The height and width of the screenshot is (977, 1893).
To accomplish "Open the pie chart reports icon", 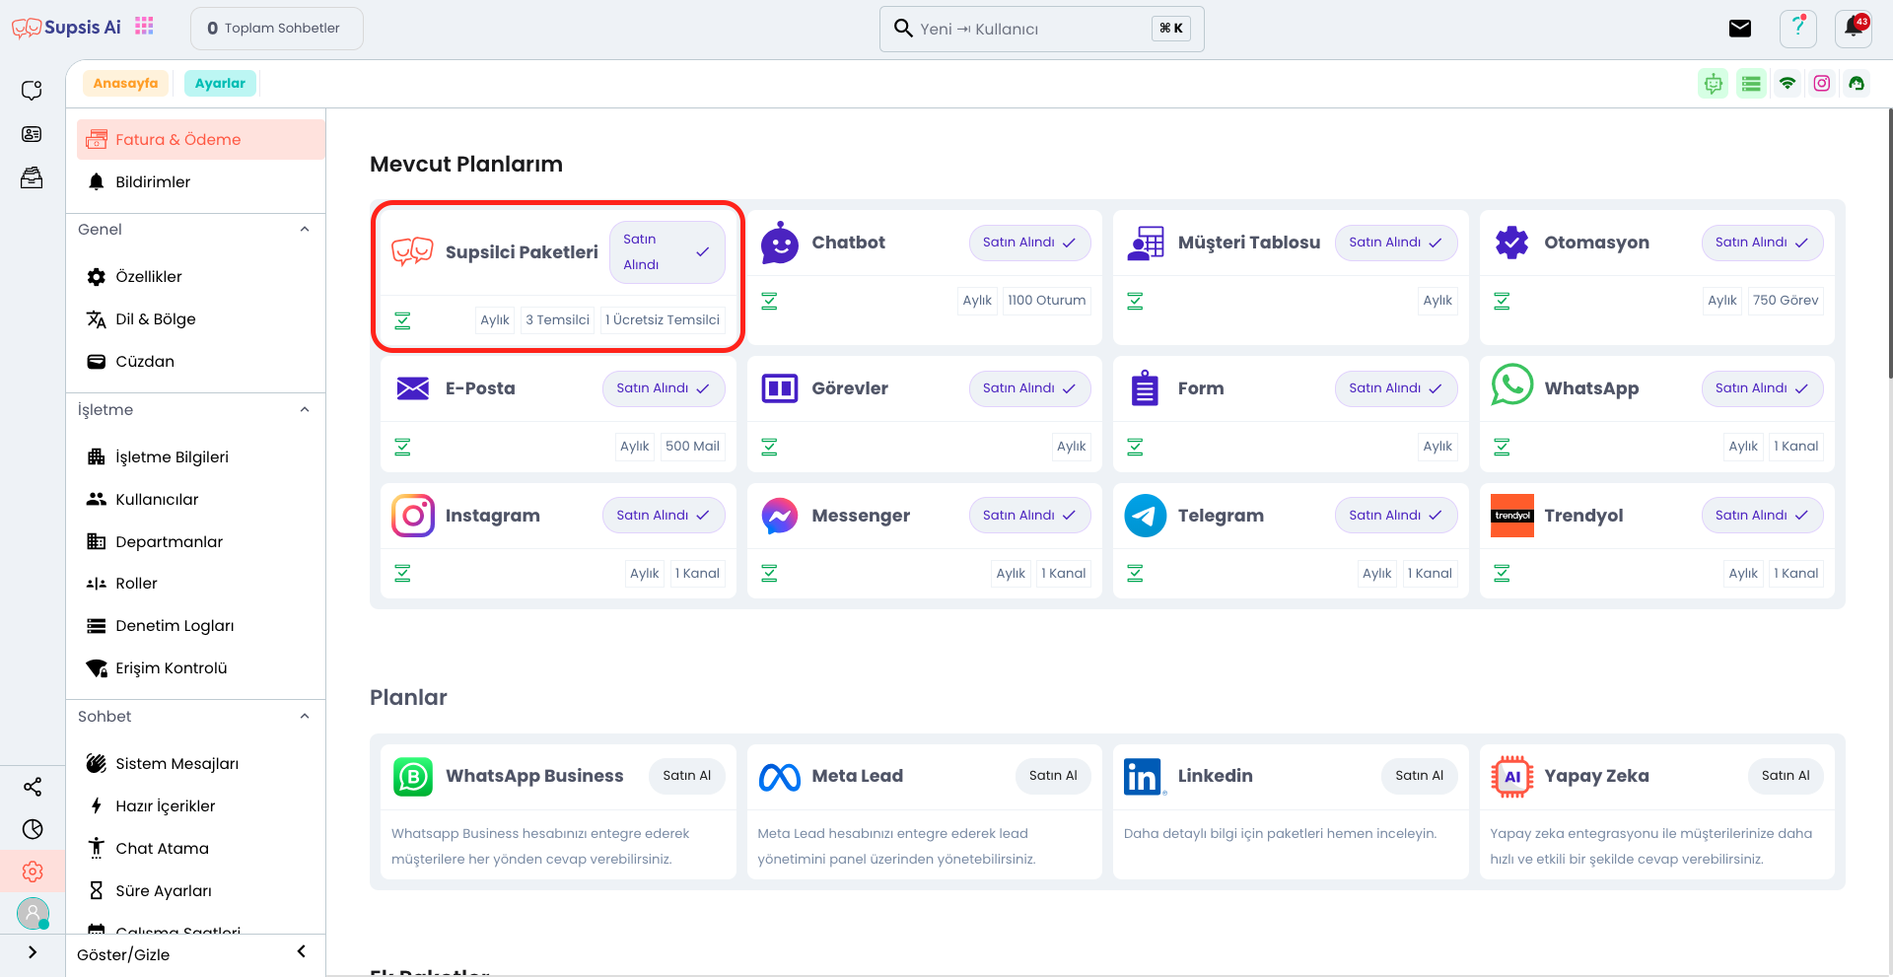I will coord(33,829).
